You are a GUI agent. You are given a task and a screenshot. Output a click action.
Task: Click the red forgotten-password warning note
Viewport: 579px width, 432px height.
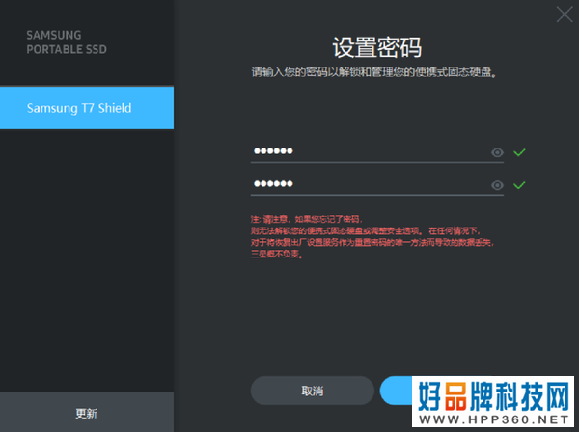(x=372, y=236)
